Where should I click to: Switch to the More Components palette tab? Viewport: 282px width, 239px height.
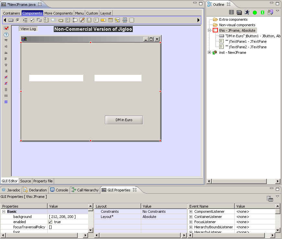[59, 13]
